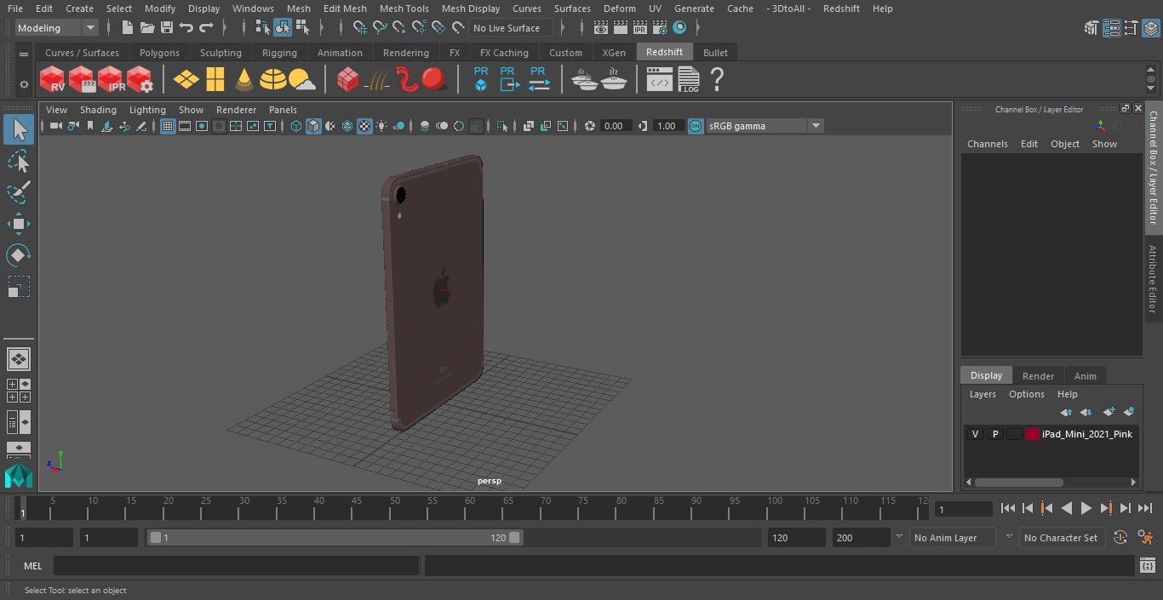Activate the Rotate tool
This screenshot has height=600, width=1163.
click(19, 255)
